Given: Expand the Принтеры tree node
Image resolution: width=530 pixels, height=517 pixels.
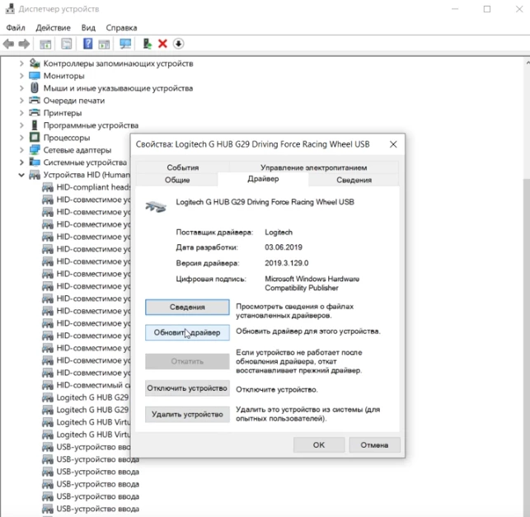Looking at the screenshot, I should point(22,113).
